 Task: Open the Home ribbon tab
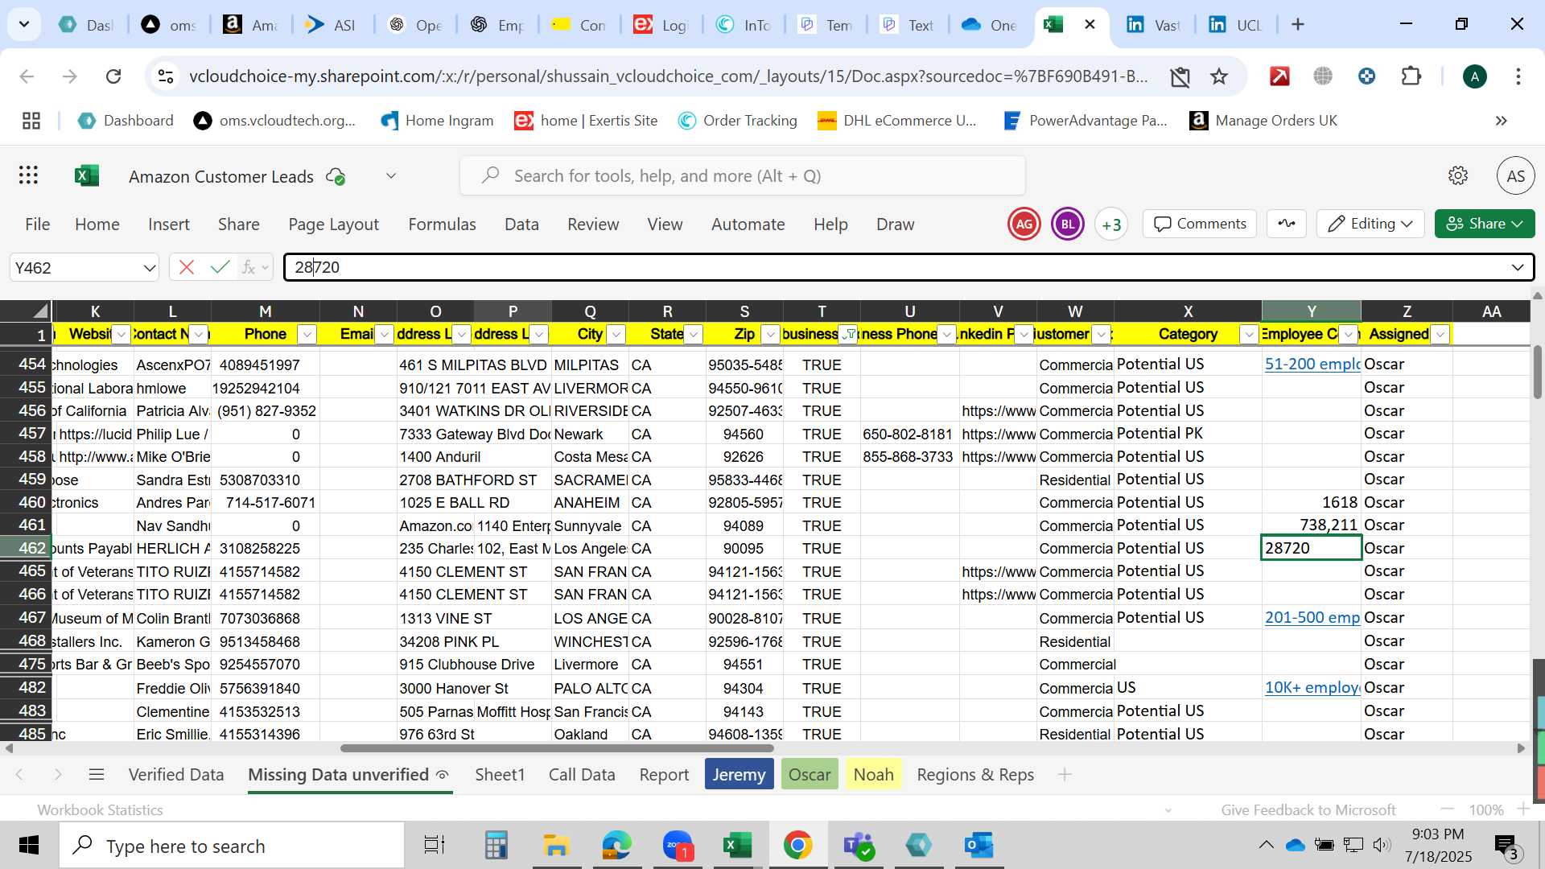[x=97, y=224]
